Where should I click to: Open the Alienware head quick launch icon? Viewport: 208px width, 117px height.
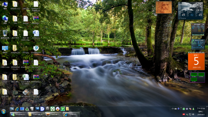[32, 109]
